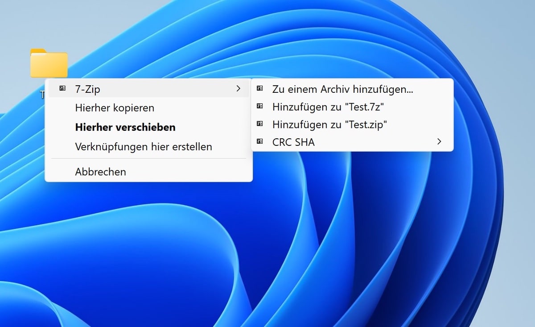This screenshot has width=535, height=327.
Task: Click the 7-Zip icon beside CRC SHA
Action: 260,142
